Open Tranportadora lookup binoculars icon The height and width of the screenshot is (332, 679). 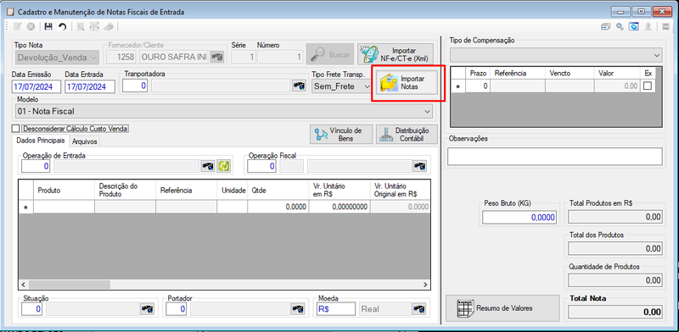click(299, 86)
